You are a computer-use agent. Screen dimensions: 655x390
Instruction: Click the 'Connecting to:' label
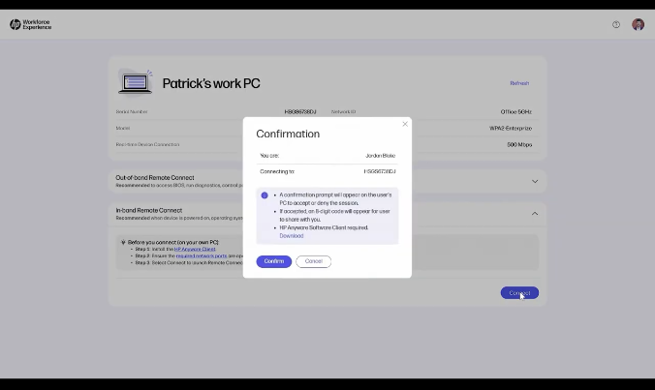point(277,171)
